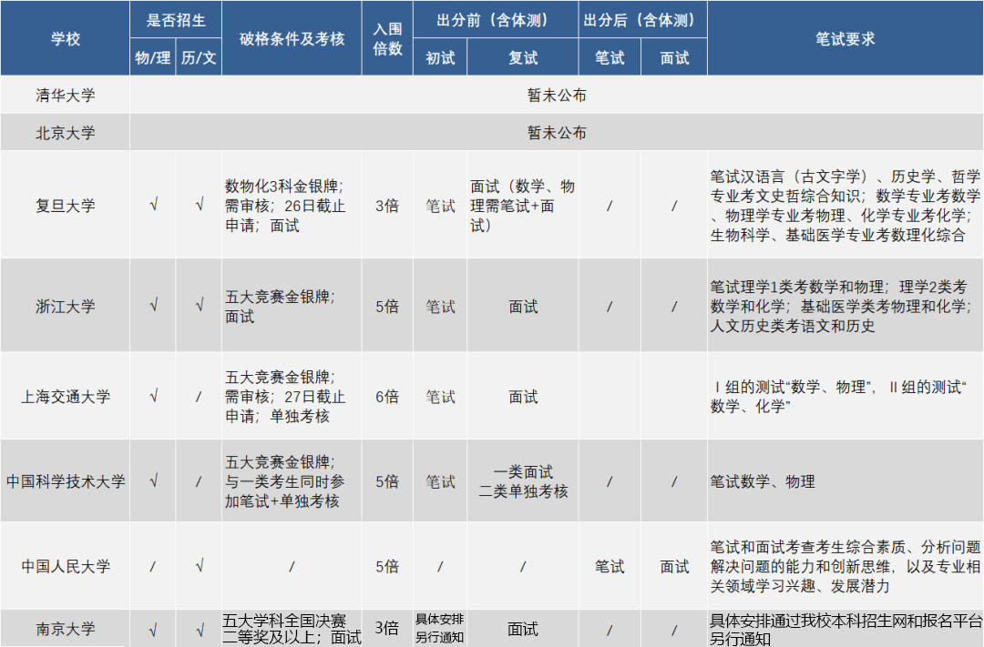
Task: Click the 一类面试 二类单独考核 cell
Action: tap(523, 481)
